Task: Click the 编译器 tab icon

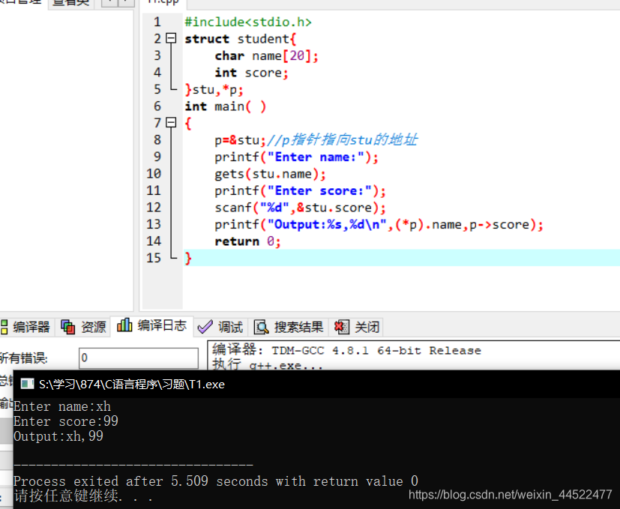Action: [4, 327]
